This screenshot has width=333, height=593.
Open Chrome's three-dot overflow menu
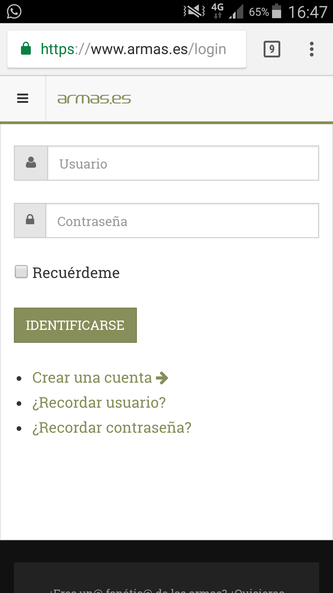312,49
